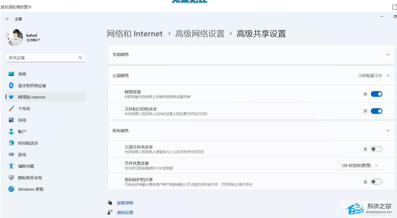This screenshot has height=218, width=397.
Task: Click the accessibility figure icon beside 辅助功能
Action: 11,166
